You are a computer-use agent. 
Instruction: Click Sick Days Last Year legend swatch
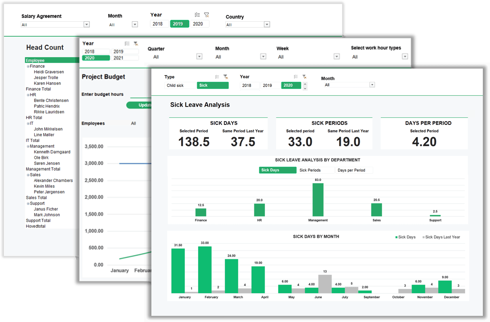(x=424, y=237)
